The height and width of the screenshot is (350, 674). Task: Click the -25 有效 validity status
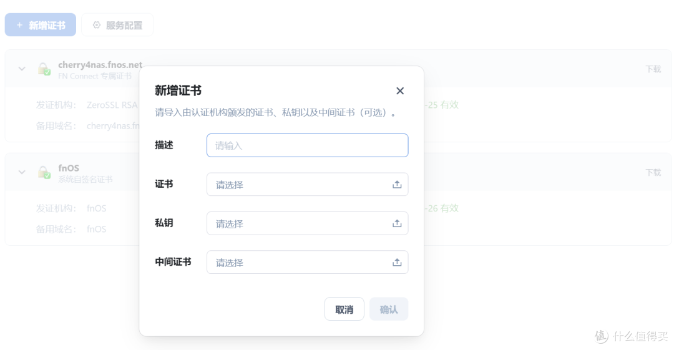(441, 105)
